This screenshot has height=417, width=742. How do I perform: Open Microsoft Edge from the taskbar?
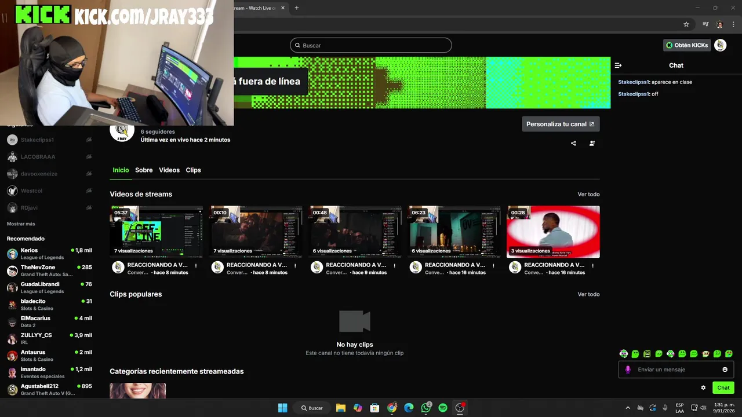409,408
